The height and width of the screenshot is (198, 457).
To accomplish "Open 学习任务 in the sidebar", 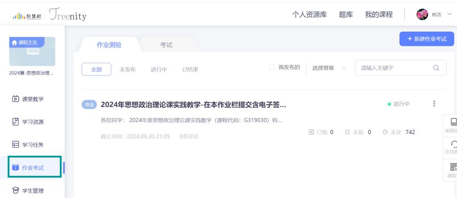I will (x=28, y=145).
